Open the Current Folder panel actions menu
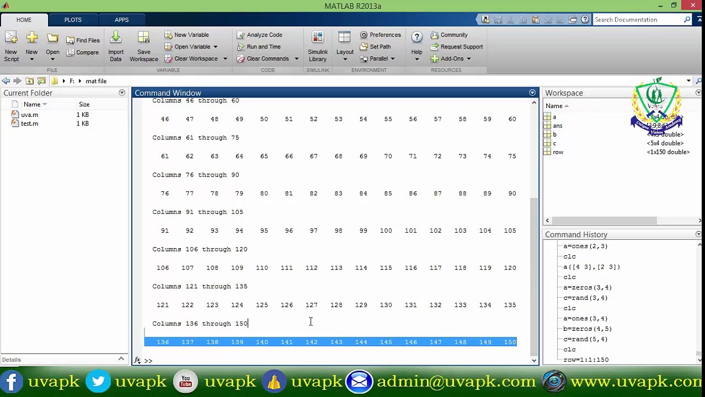 tap(122, 93)
